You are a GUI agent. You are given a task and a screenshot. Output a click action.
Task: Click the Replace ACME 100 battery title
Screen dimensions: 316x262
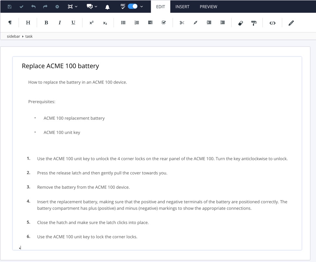pyautogui.click(x=60, y=66)
